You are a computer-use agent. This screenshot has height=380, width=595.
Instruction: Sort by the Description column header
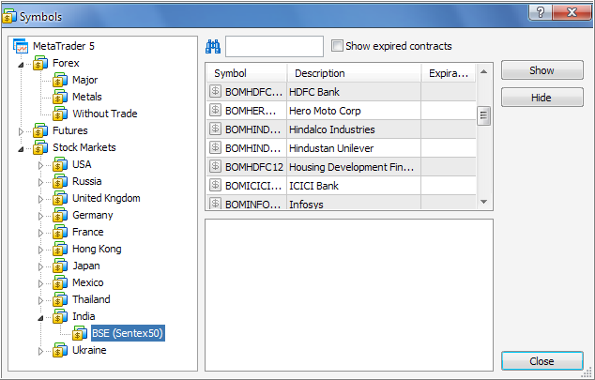click(354, 73)
